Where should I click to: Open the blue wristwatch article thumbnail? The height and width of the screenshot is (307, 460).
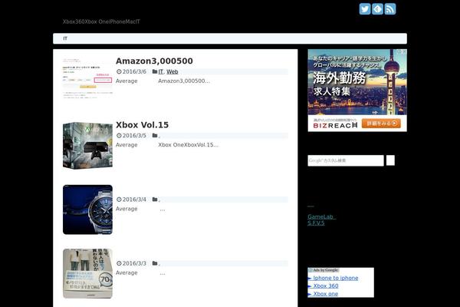tap(87, 210)
